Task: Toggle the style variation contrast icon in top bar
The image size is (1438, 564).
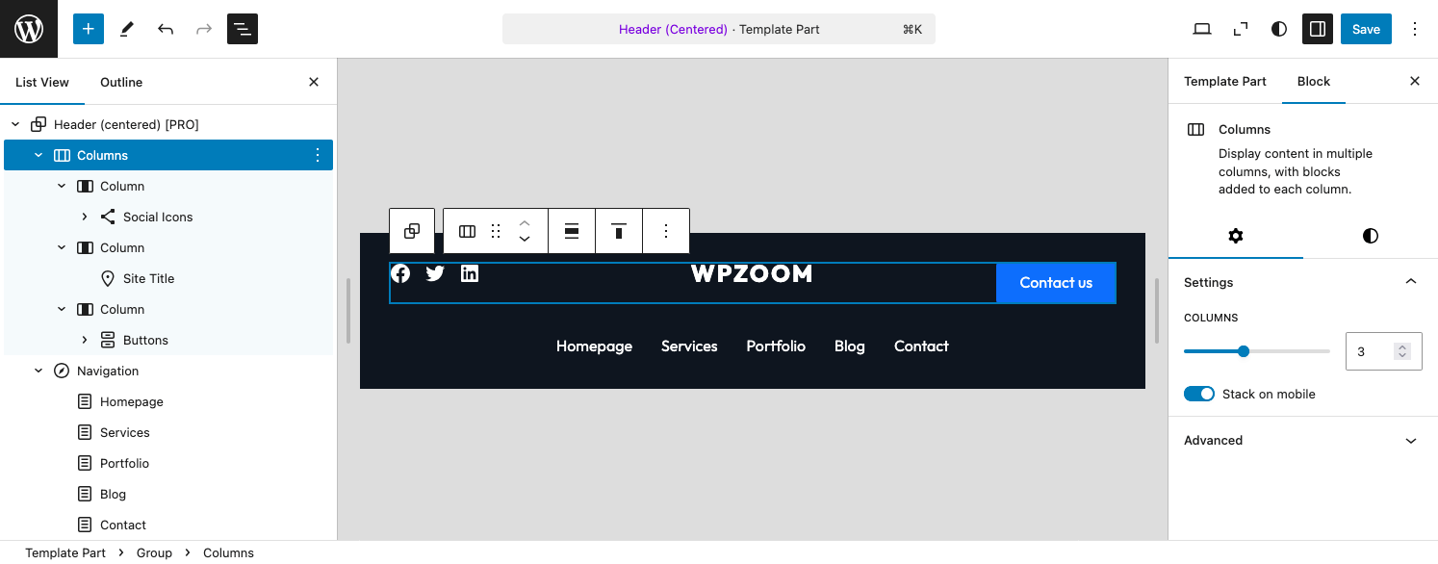Action: (x=1278, y=29)
